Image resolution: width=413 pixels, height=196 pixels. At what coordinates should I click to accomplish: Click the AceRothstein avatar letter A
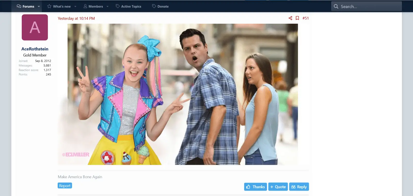click(x=35, y=27)
